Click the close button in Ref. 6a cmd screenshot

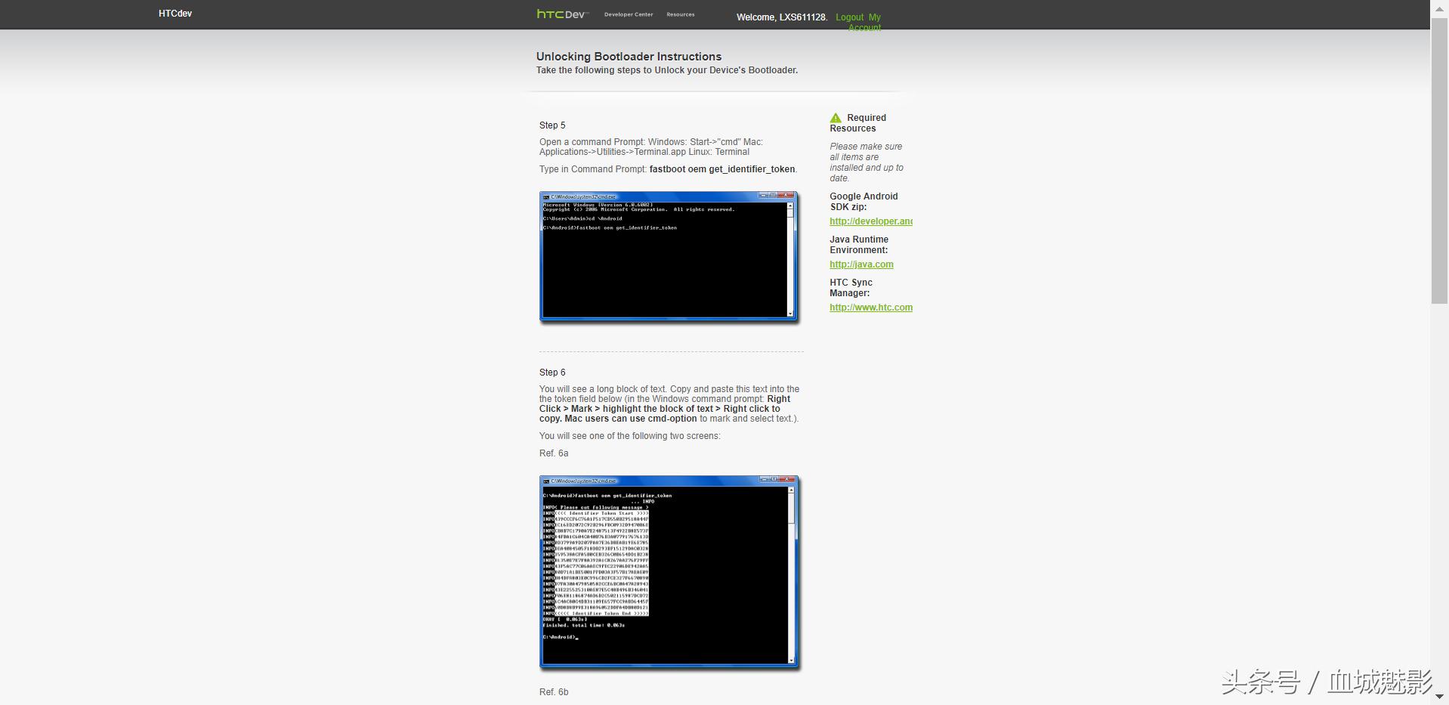click(x=786, y=480)
